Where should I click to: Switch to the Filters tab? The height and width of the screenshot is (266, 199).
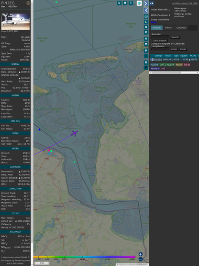tap(168, 28)
